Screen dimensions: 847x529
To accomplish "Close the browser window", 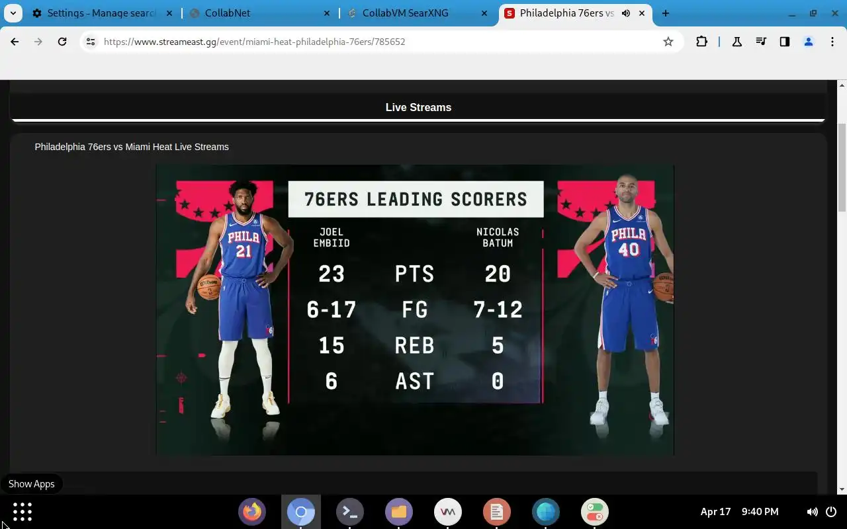I will pos(834,13).
